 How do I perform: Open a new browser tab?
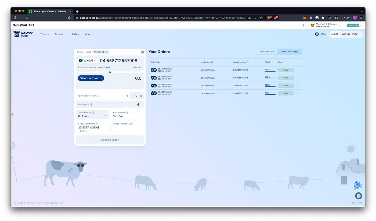click(77, 12)
